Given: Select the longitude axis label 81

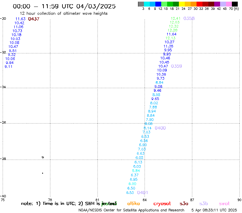Looking at the screenshot, I should 97,200.
